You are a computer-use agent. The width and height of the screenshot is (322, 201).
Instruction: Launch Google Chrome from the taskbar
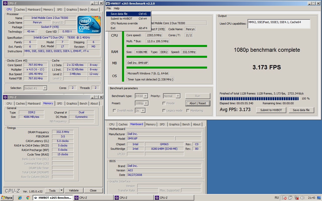click(x=28, y=198)
